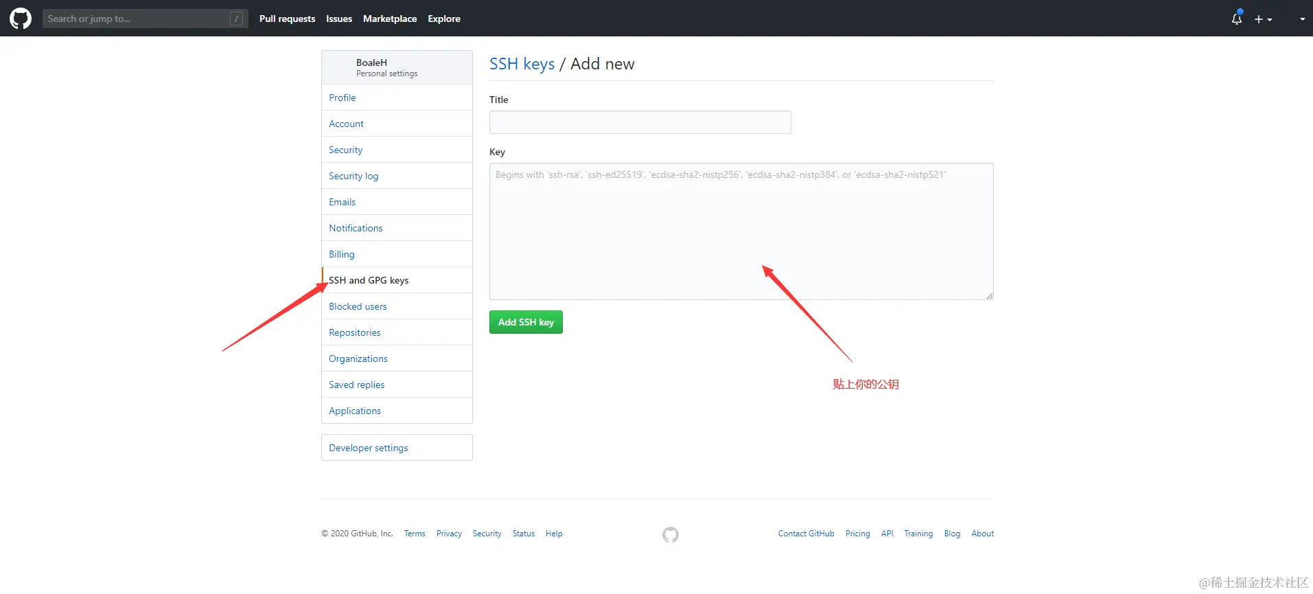
Task: Click into the Title input field
Action: [640, 122]
